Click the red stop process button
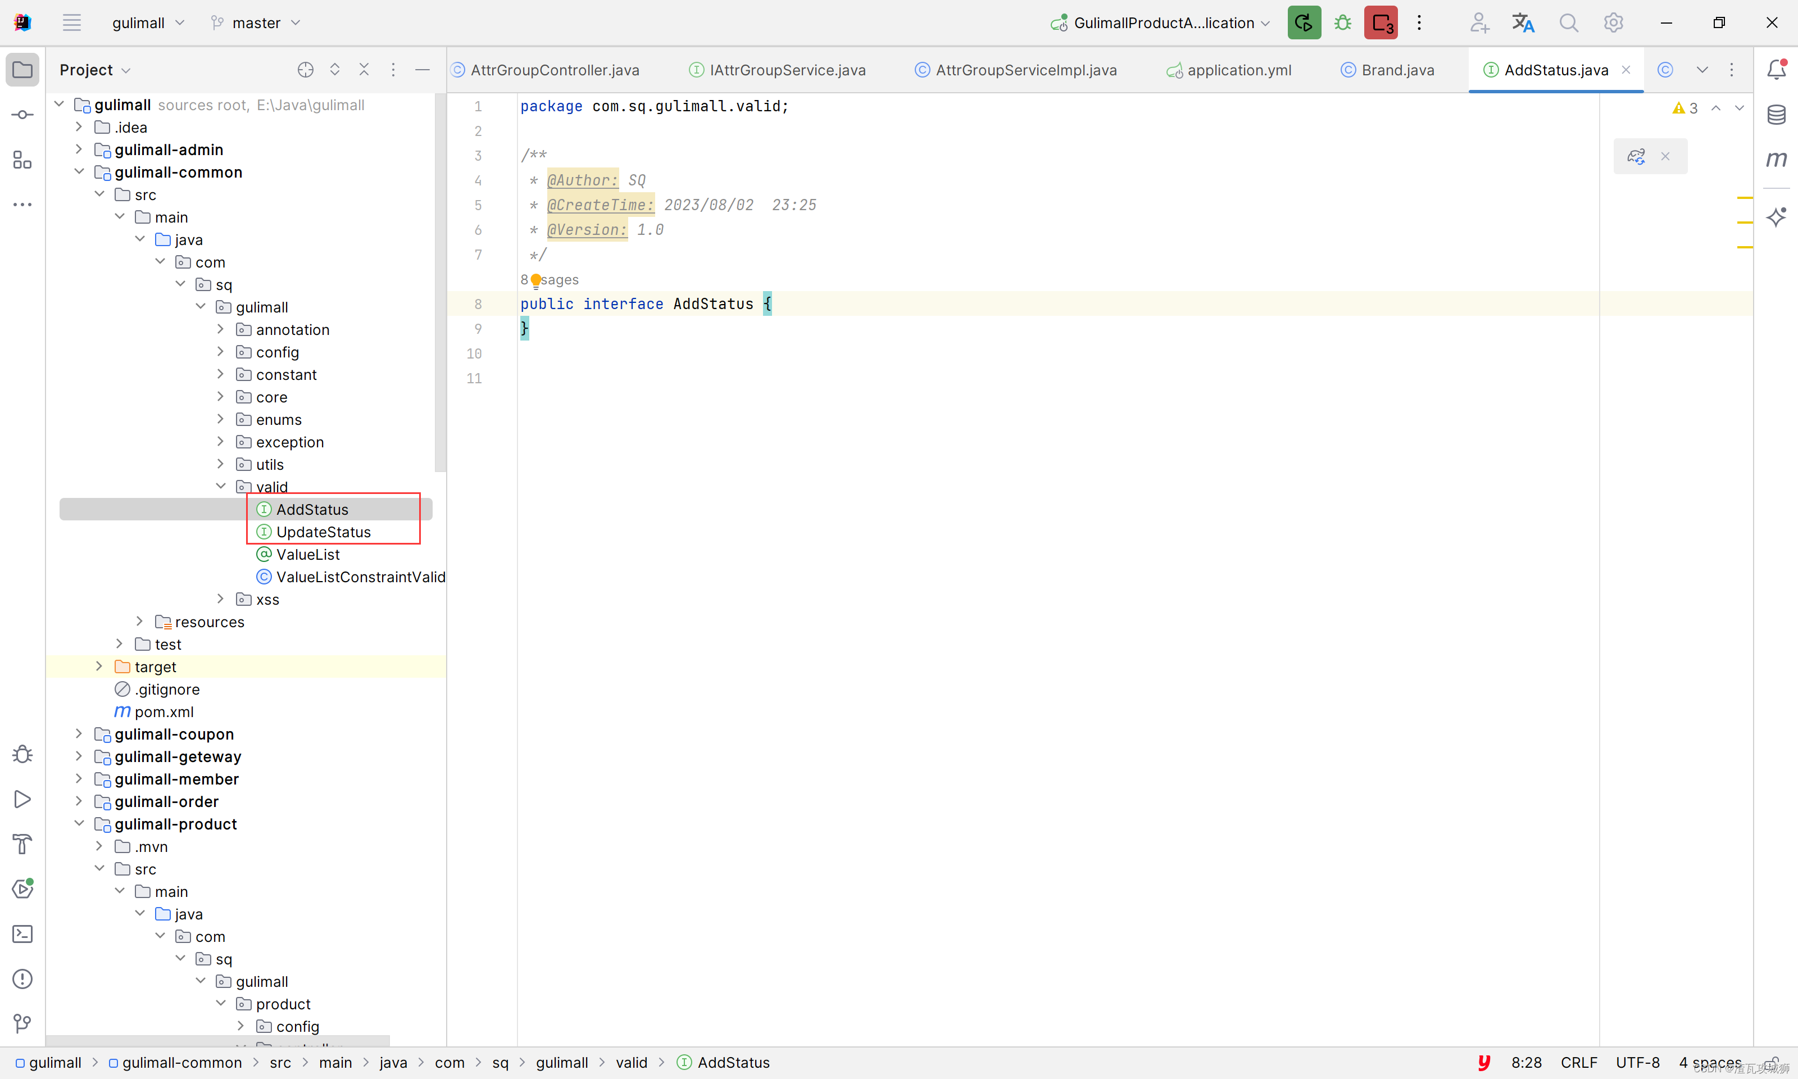This screenshot has height=1079, width=1798. [1380, 23]
